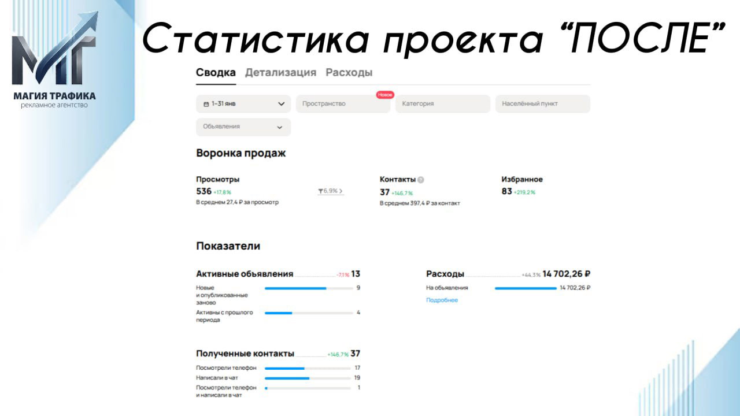Click 'В среднем 397,4 ₽ за контакт' text
The image size is (740, 416).
coord(420,203)
